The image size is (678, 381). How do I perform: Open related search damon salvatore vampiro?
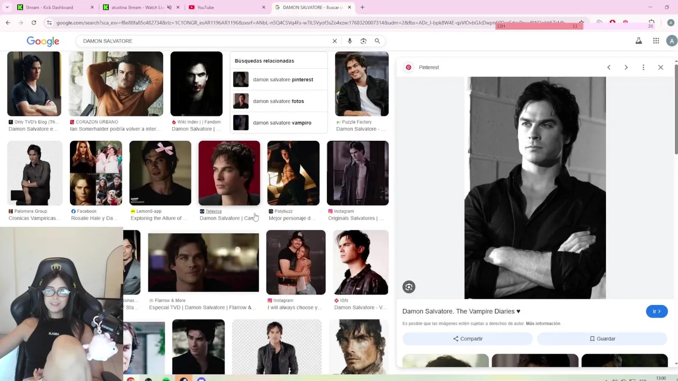[x=279, y=123]
